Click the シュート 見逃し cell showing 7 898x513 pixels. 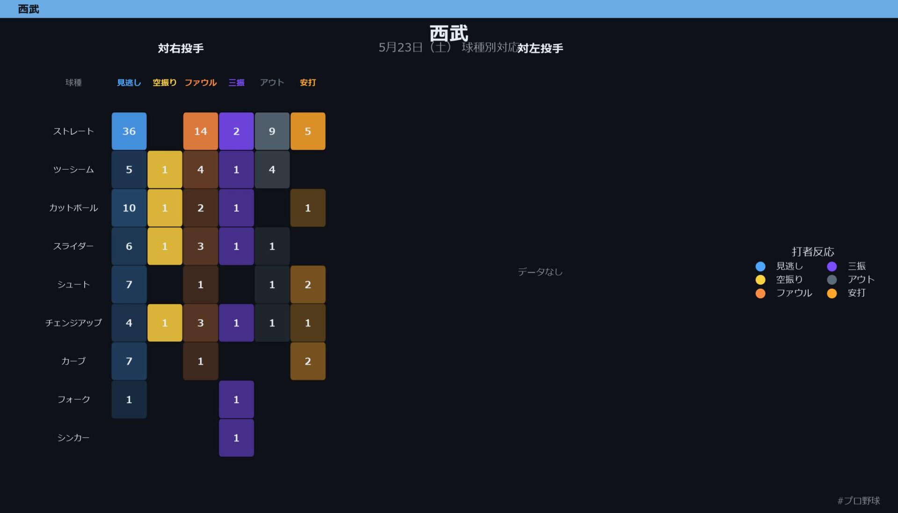(x=129, y=285)
